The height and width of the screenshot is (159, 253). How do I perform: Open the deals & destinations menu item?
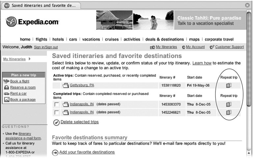click(x=164, y=39)
